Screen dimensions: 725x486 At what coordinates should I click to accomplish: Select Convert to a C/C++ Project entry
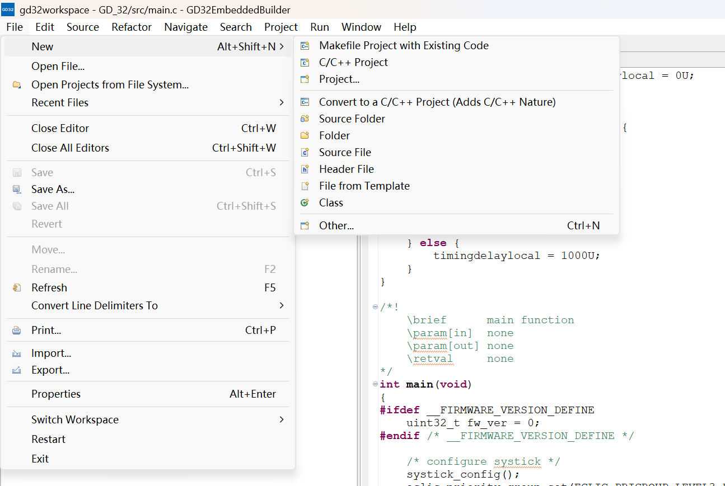(456, 102)
